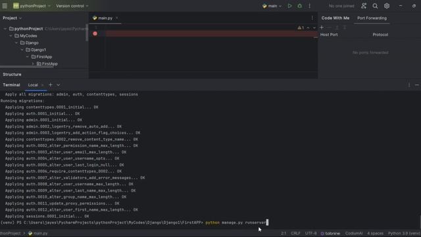
Task: Hide the Terminal tool window
Action: pos(417,85)
